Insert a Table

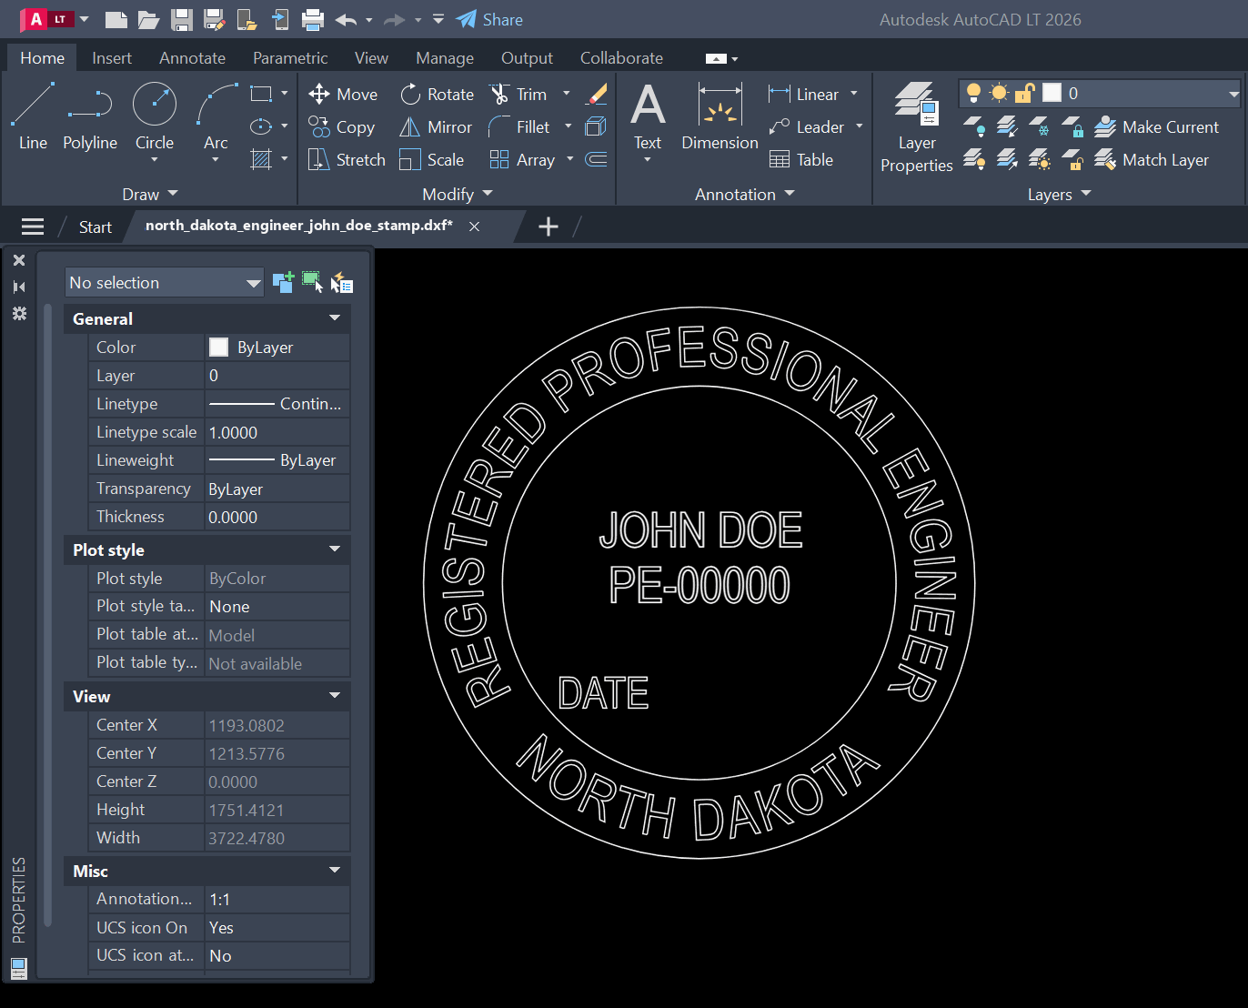(x=801, y=159)
